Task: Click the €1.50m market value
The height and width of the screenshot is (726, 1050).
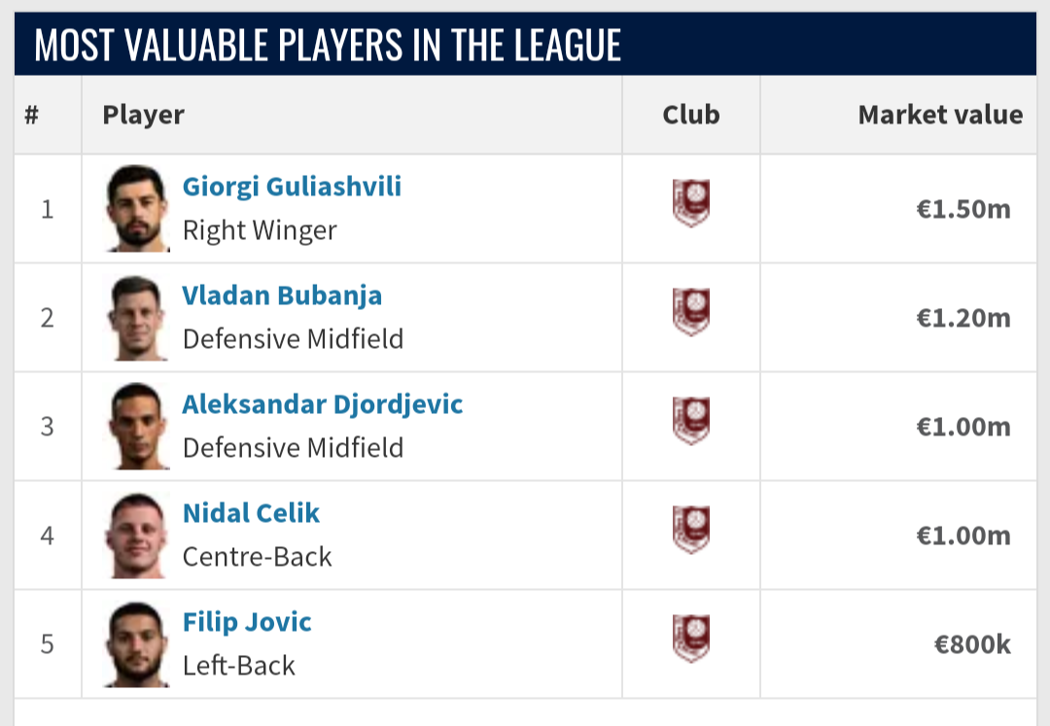Action: 963,209
